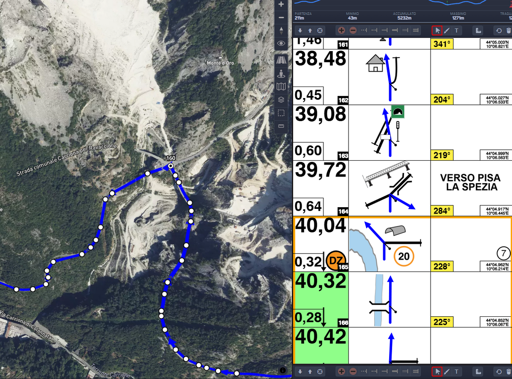Remove waypoint with minus in top toolbar
Viewport: 512px width, 379px height.
[x=353, y=31]
